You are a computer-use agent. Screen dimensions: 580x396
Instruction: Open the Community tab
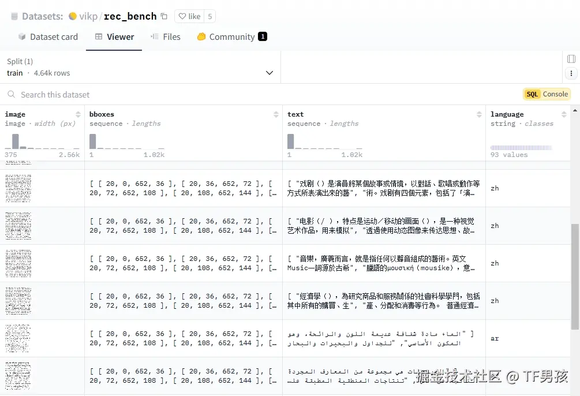[231, 36]
